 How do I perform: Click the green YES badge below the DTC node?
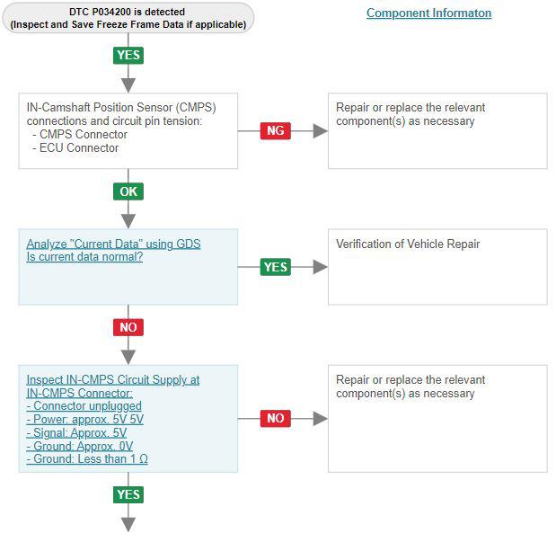128,55
